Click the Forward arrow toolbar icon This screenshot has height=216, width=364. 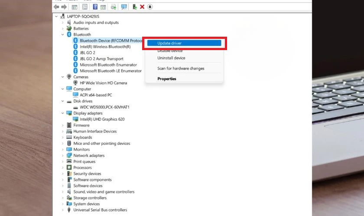point(64,7)
